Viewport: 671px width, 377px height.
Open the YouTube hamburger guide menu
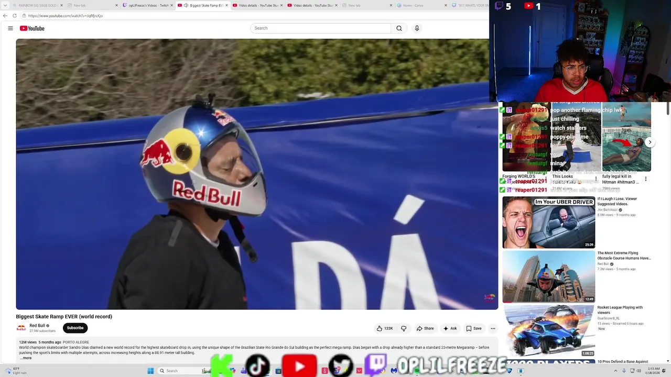click(x=10, y=28)
